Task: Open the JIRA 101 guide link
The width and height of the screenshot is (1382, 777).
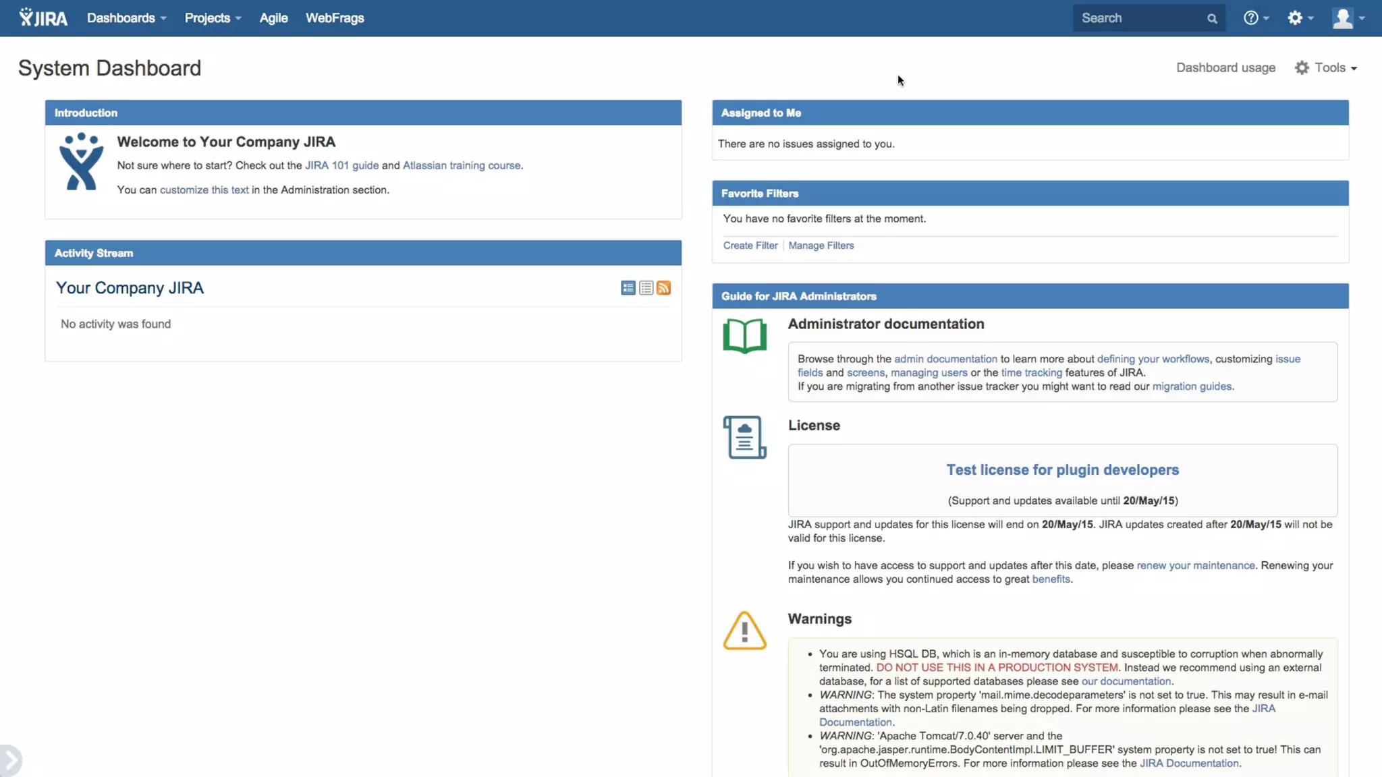Action: pos(341,165)
